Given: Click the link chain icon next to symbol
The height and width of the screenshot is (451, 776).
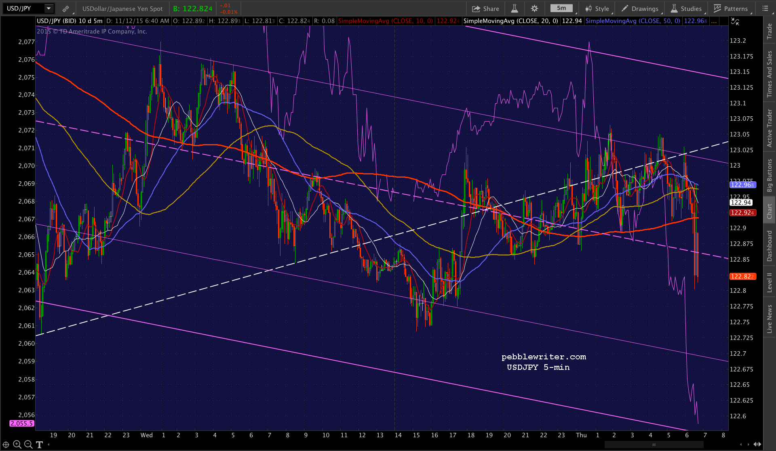Looking at the screenshot, I should (x=65, y=8).
